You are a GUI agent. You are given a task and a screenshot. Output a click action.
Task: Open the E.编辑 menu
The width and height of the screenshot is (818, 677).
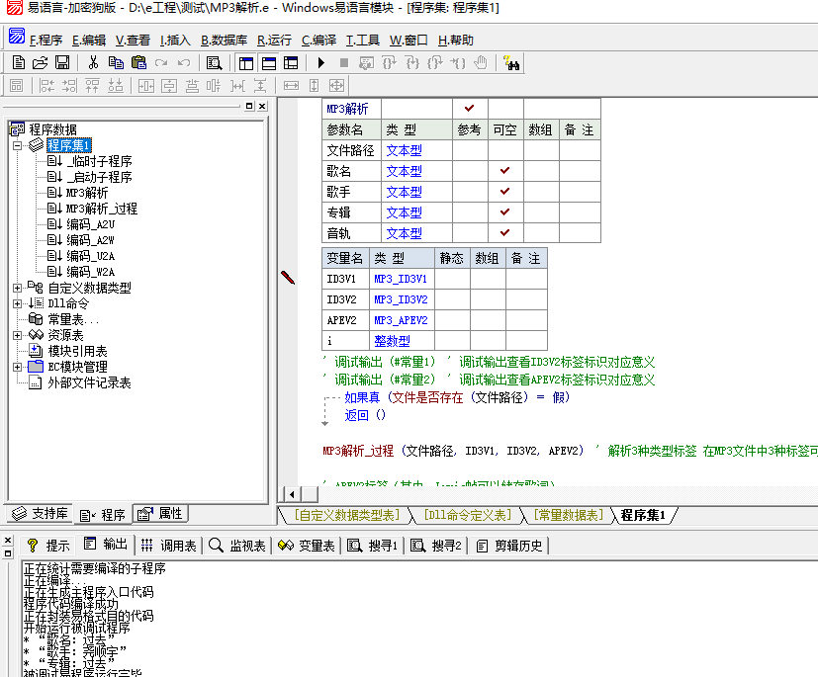tap(89, 41)
